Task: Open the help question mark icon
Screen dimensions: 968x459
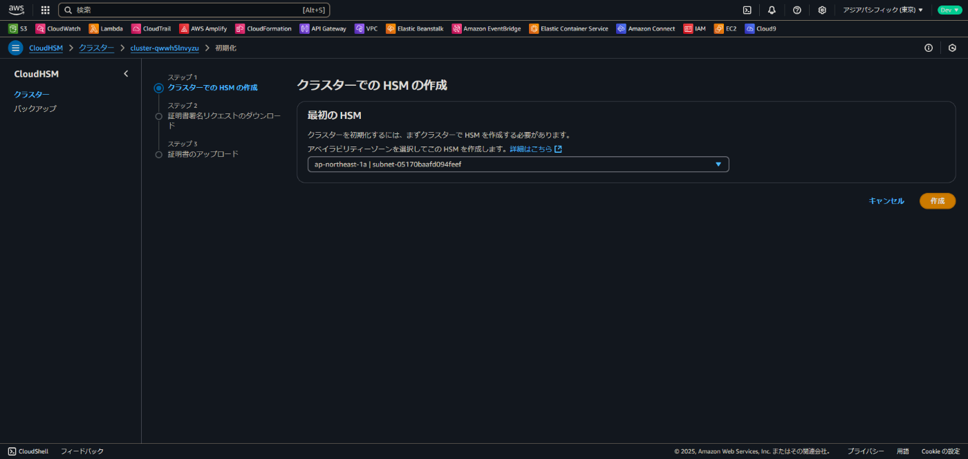Action: 797,10
